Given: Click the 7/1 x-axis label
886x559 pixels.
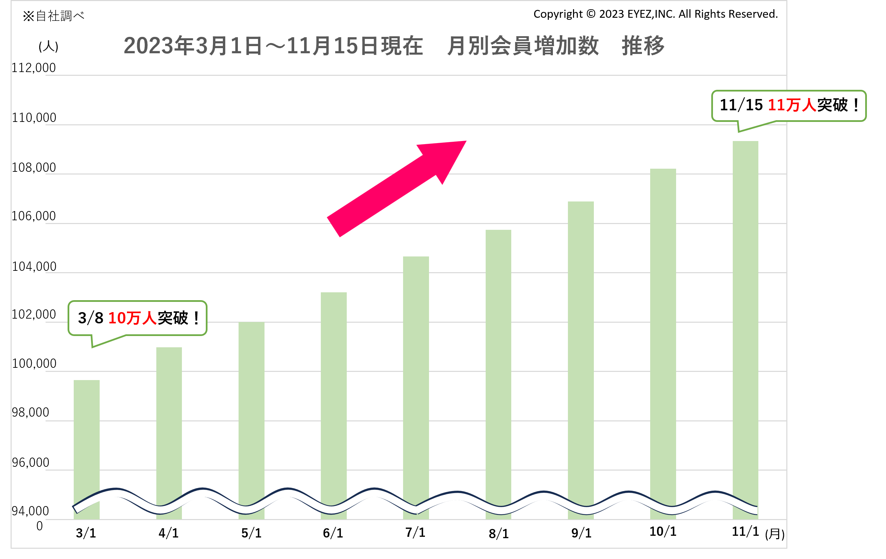Looking at the screenshot, I should point(415,532).
